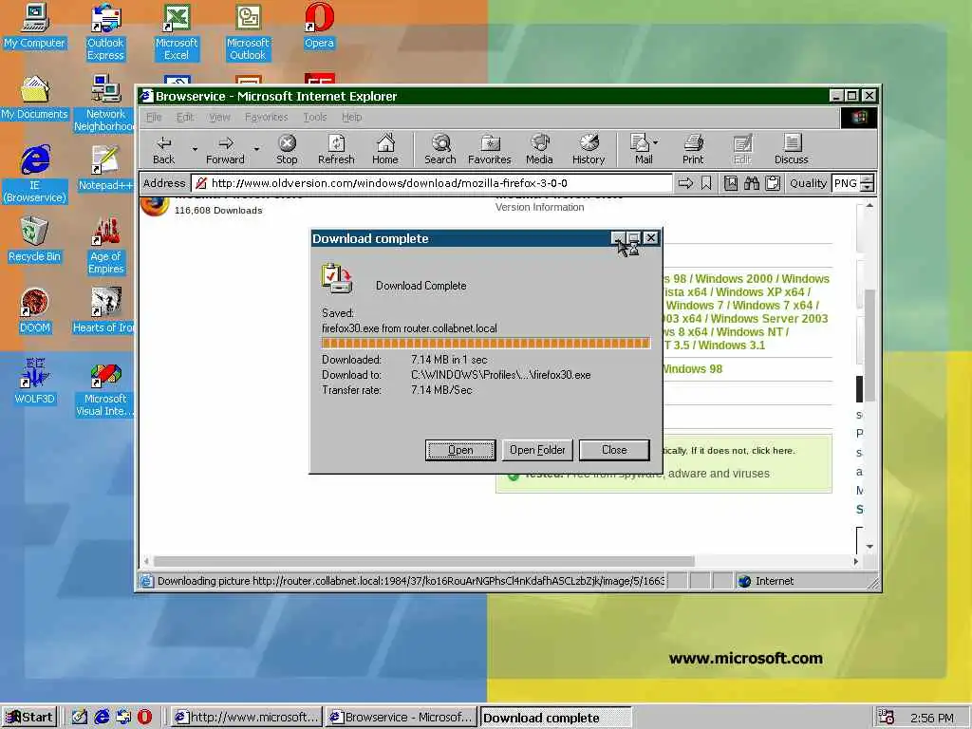Click the horizontal scrollbar thumb
The height and width of the screenshot is (729, 972).
point(424,561)
